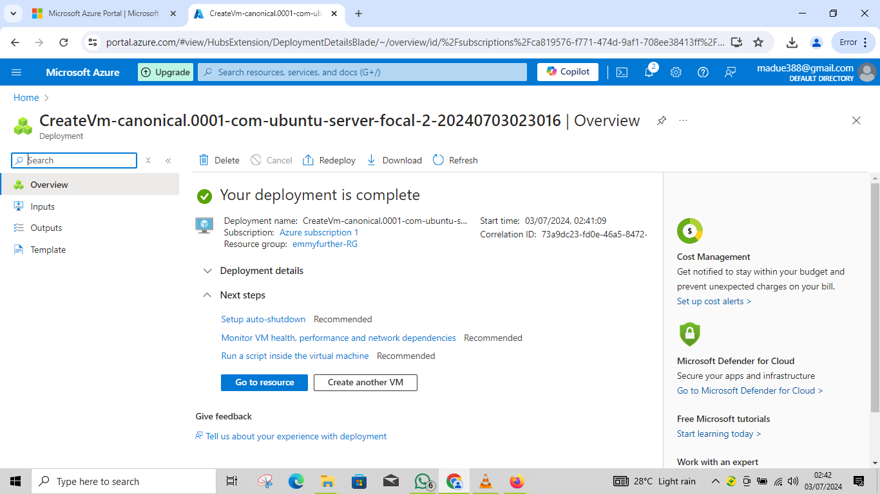Screen dimensions: 880x494
Task: Click Create another VM button
Action: click(x=365, y=382)
